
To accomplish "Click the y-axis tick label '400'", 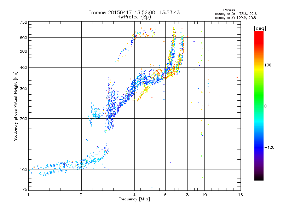I will click(23, 67).
